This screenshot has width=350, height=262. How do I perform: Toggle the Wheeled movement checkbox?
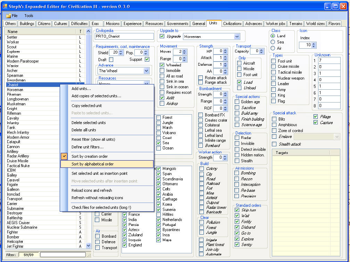coord(162,65)
